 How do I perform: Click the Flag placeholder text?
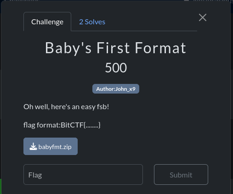point(35,175)
